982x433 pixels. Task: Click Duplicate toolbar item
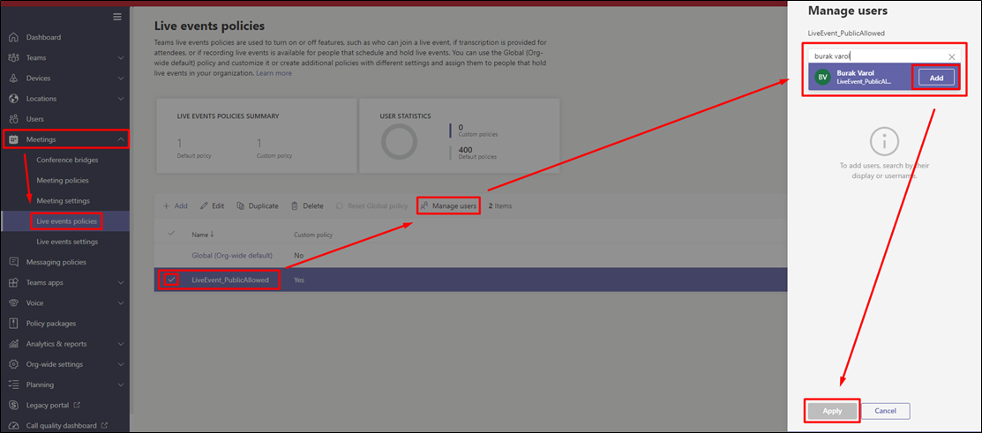[258, 205]
